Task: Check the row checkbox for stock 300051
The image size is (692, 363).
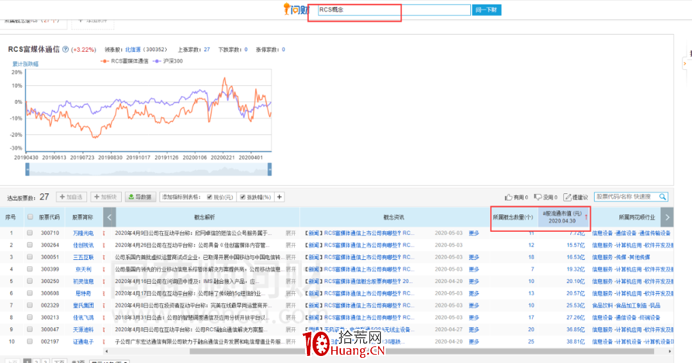Action: coord(29,257)
